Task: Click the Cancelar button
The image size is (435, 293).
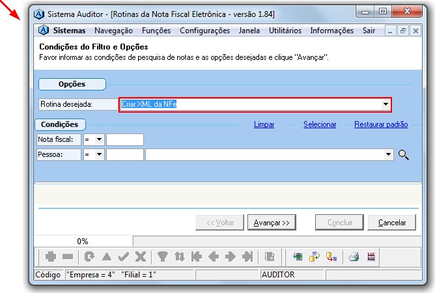Action: 392,222
